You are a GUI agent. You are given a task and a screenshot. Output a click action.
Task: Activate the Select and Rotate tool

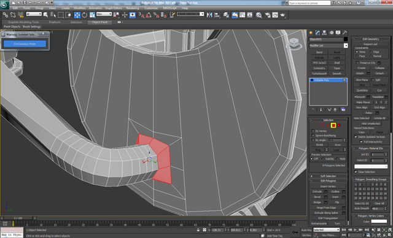click(85, 15)
